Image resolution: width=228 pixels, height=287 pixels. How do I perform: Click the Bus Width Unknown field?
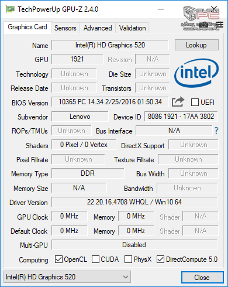pos(194,173)
